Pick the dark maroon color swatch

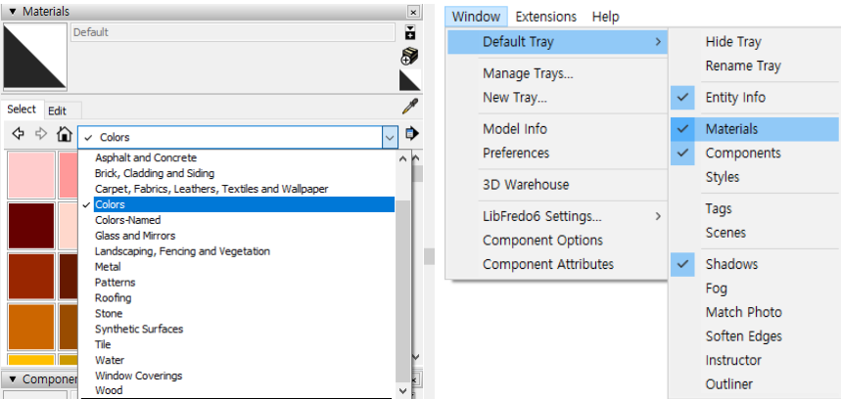[31, 226]
